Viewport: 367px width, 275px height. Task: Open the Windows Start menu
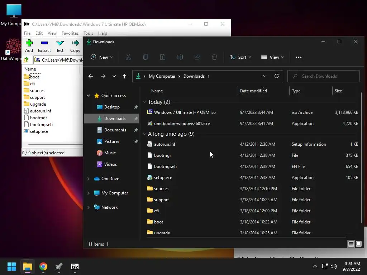tap(11, 266)
